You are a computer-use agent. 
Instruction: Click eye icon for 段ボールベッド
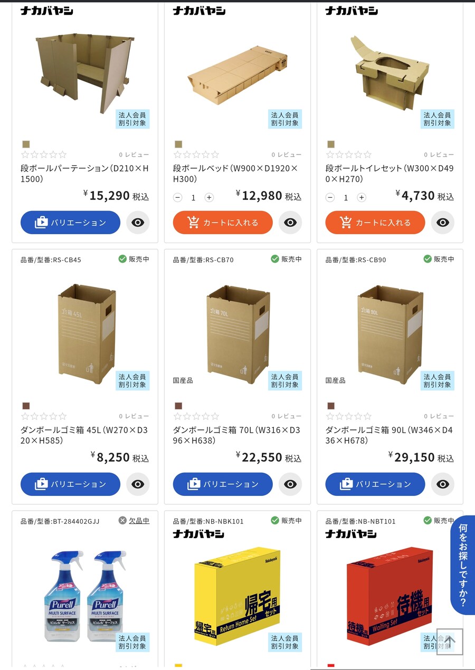click(x=290, y=223)
